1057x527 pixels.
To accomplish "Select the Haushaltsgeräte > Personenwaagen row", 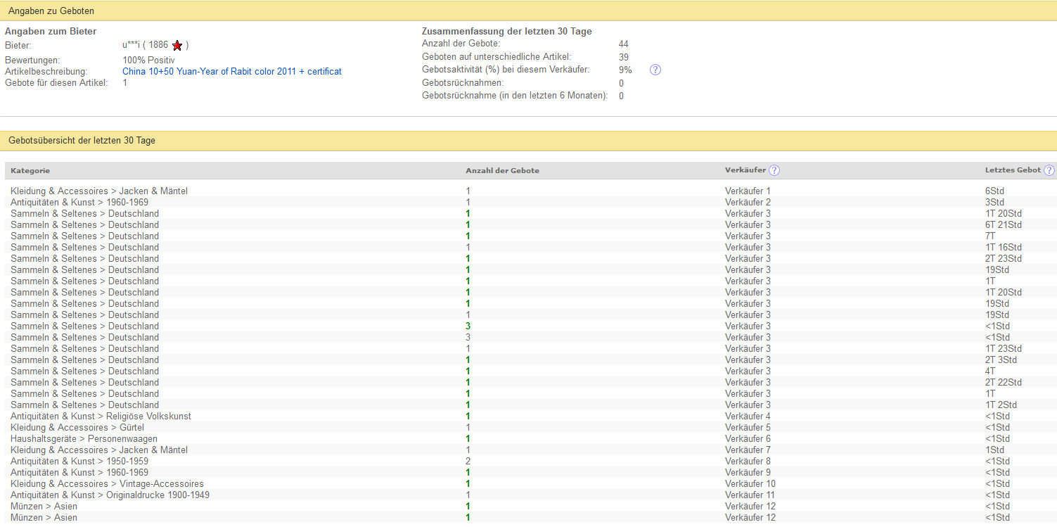I will pyautogui.click(x=84, y=439).
